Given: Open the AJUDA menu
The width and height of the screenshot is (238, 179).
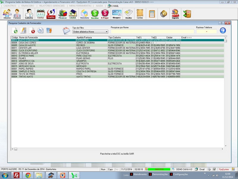Looking at the screenshot, I should pyautogui.click(x=99, y=6).
